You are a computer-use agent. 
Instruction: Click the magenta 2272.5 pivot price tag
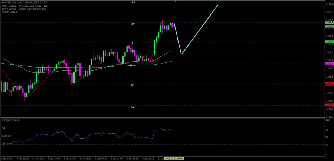pyautogui.click(x=329, y=64)
